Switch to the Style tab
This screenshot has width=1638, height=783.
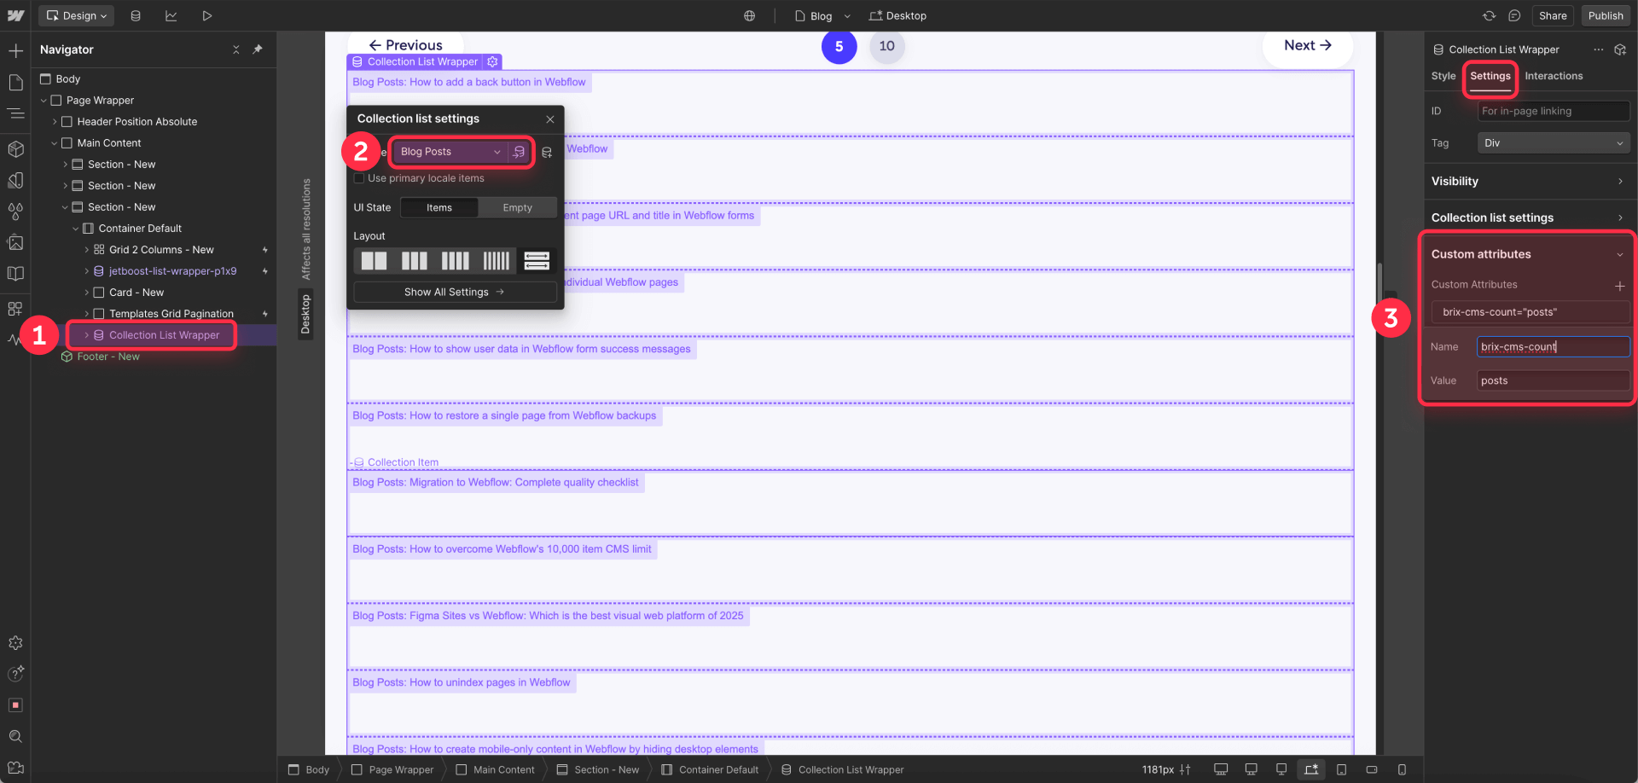1443,76
